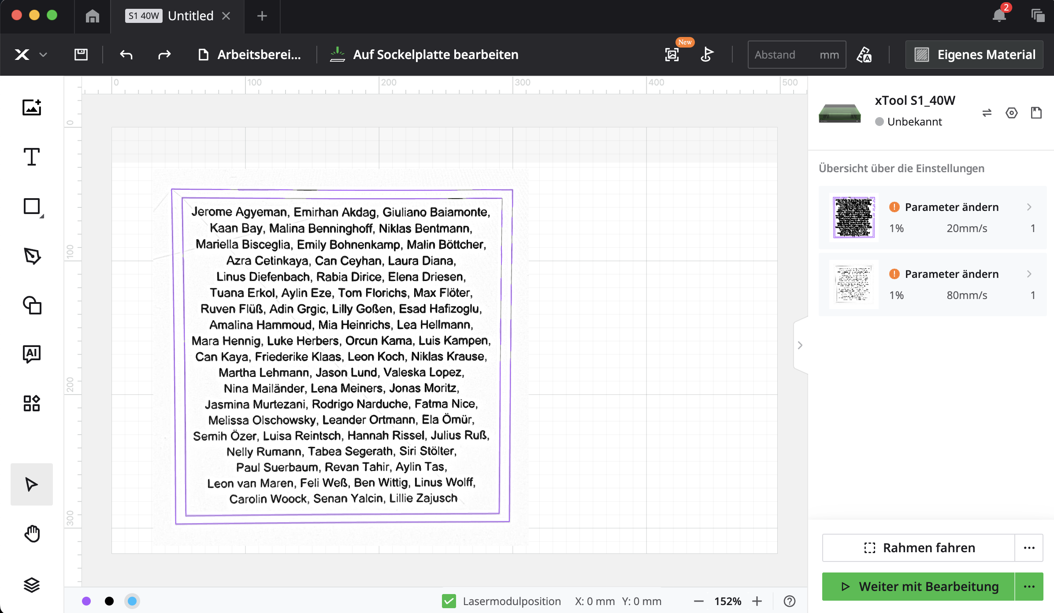1054x613 pixels.
Task: Open the apps and extensions panel
Action: click(x=32, y=403)
